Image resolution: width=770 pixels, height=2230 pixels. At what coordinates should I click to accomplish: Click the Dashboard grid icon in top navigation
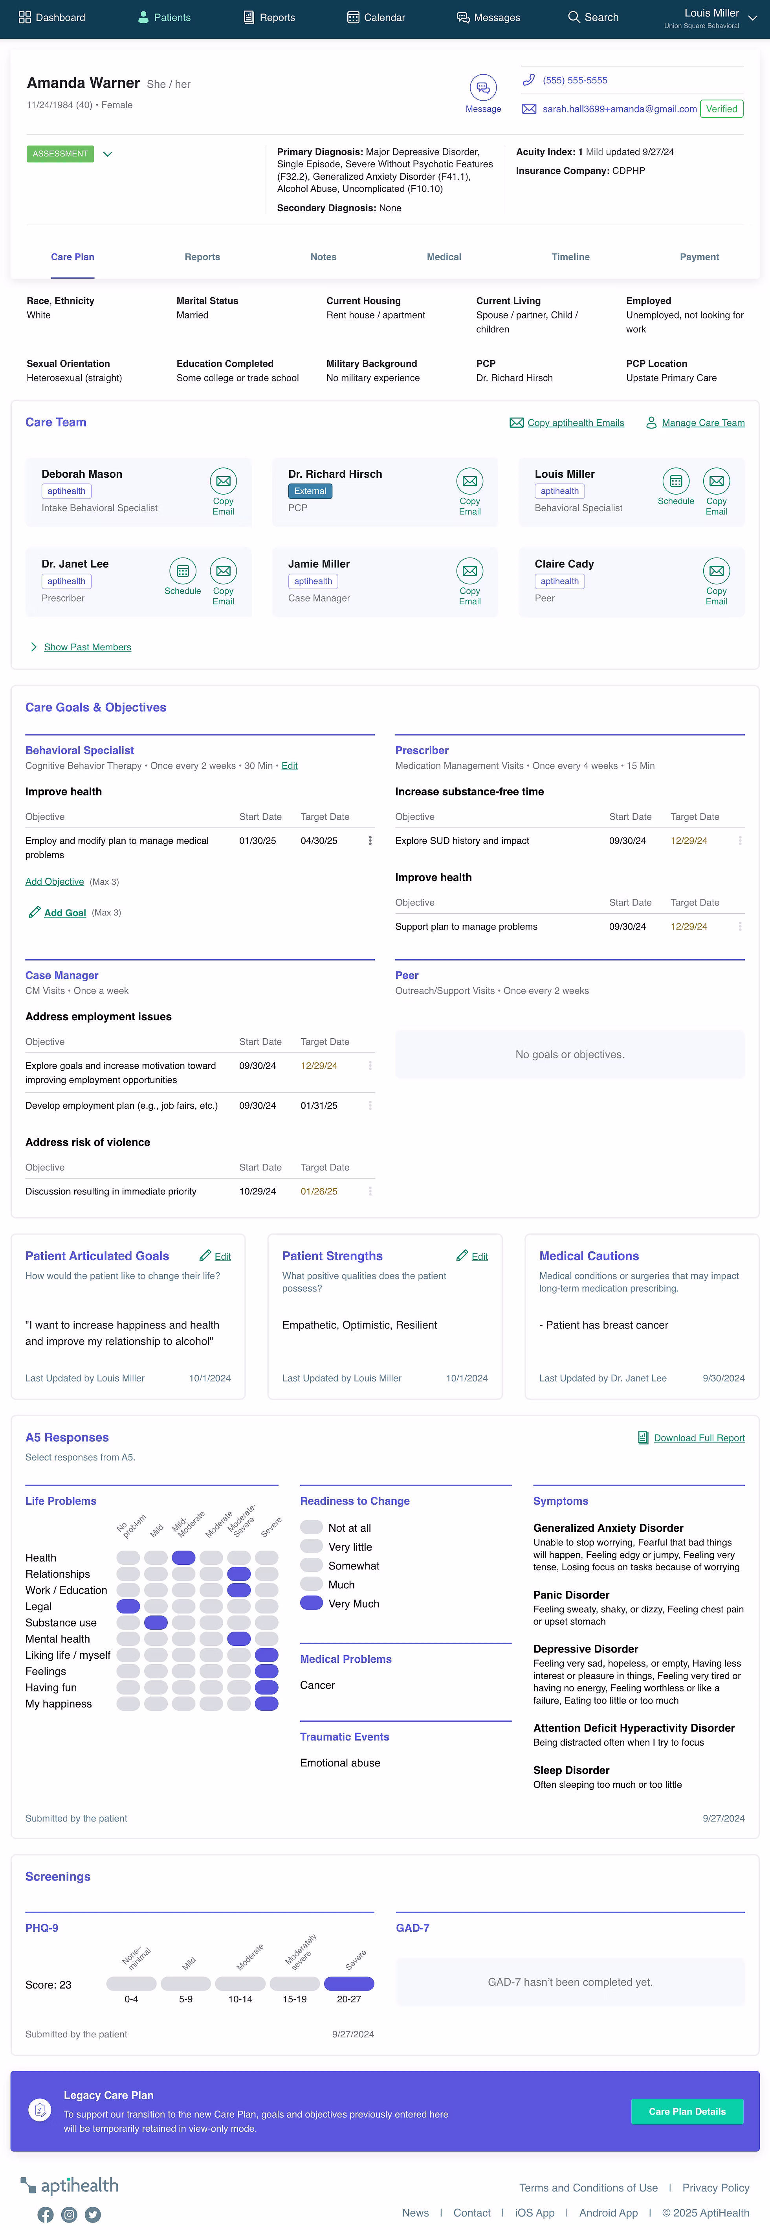25,17
